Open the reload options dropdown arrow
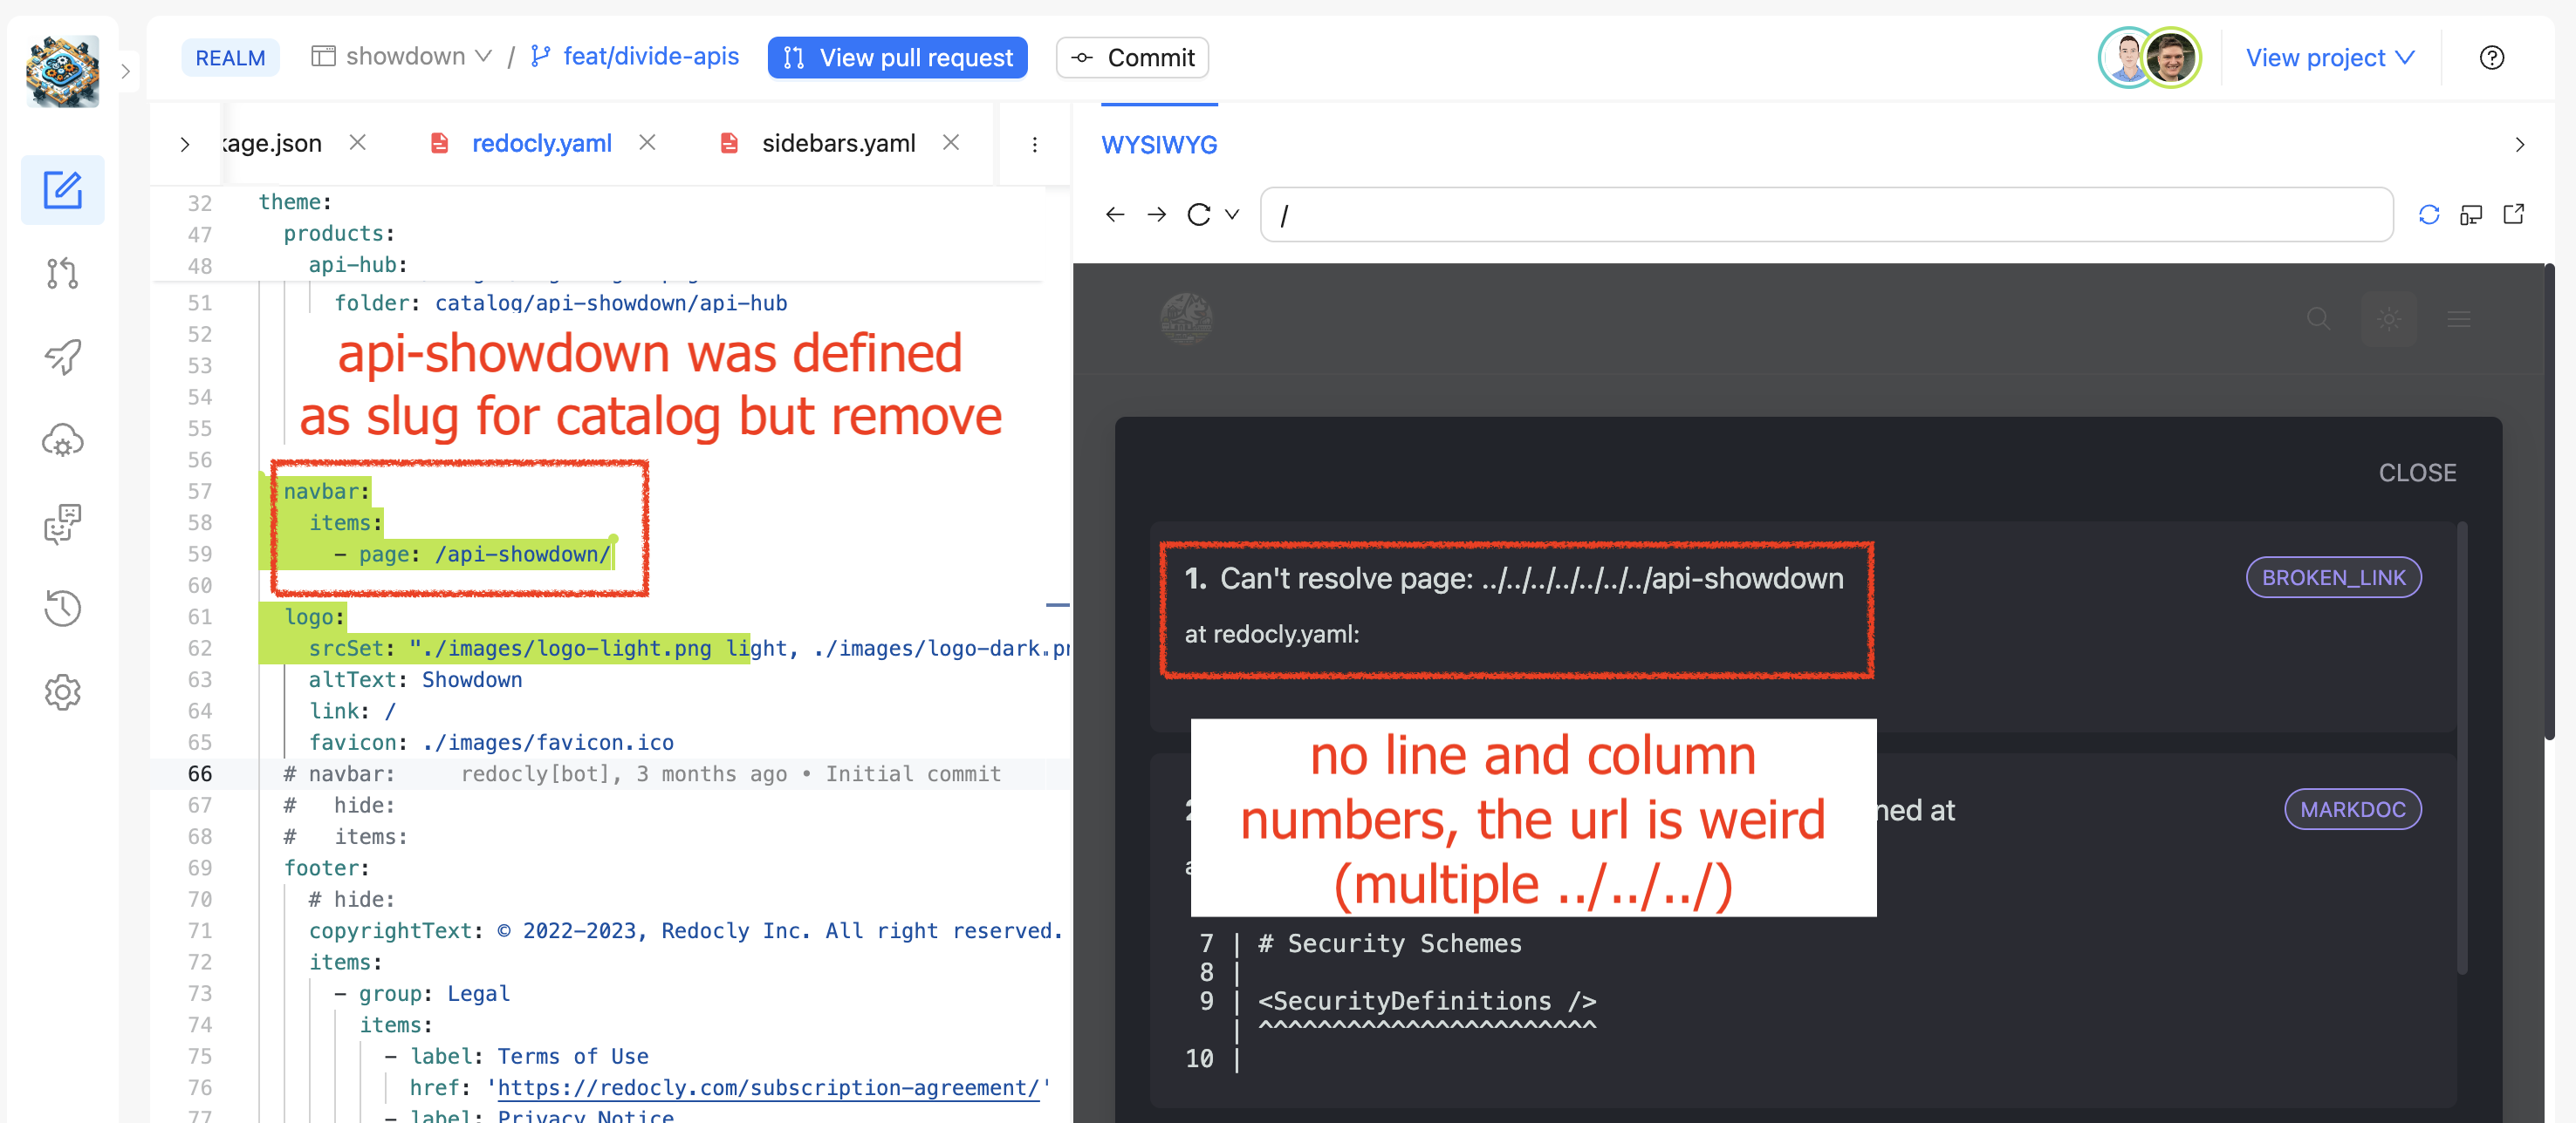Screen dimensions: 2576x1123 [x=1232, y=214]
